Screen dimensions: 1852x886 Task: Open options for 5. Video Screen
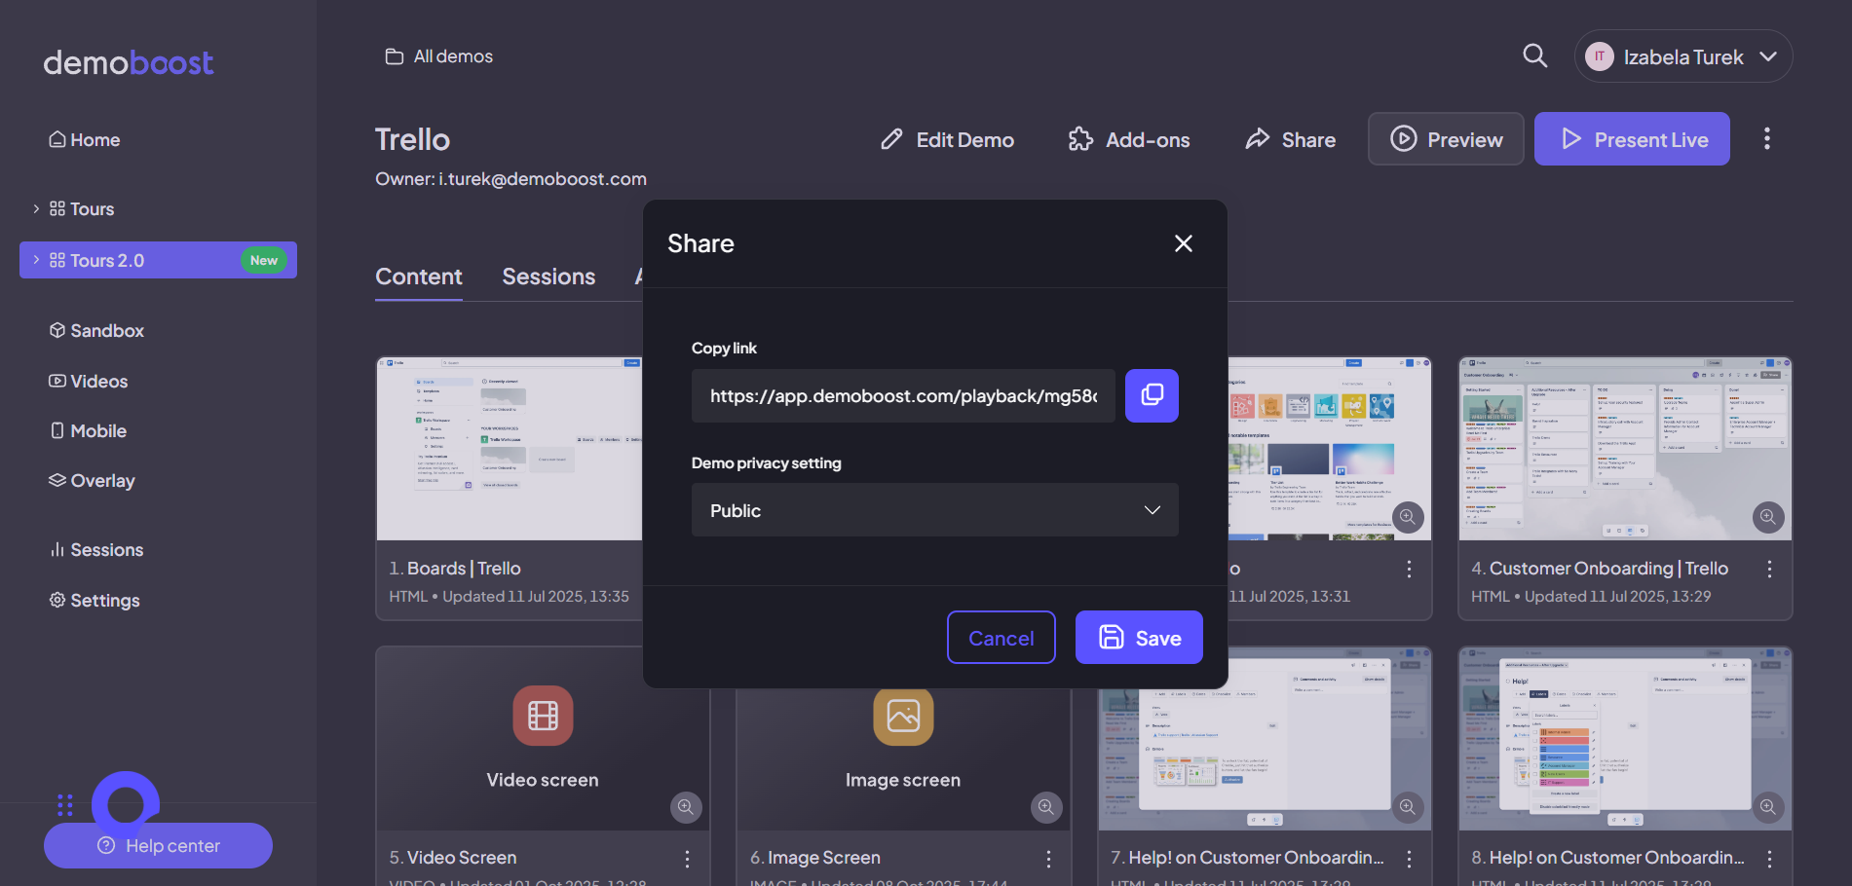(x=688, y=859)
